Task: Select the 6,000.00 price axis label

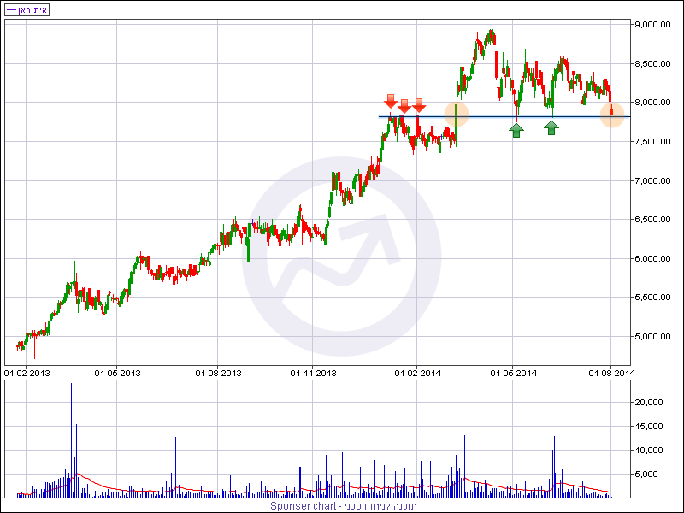Action: [652, 259]
